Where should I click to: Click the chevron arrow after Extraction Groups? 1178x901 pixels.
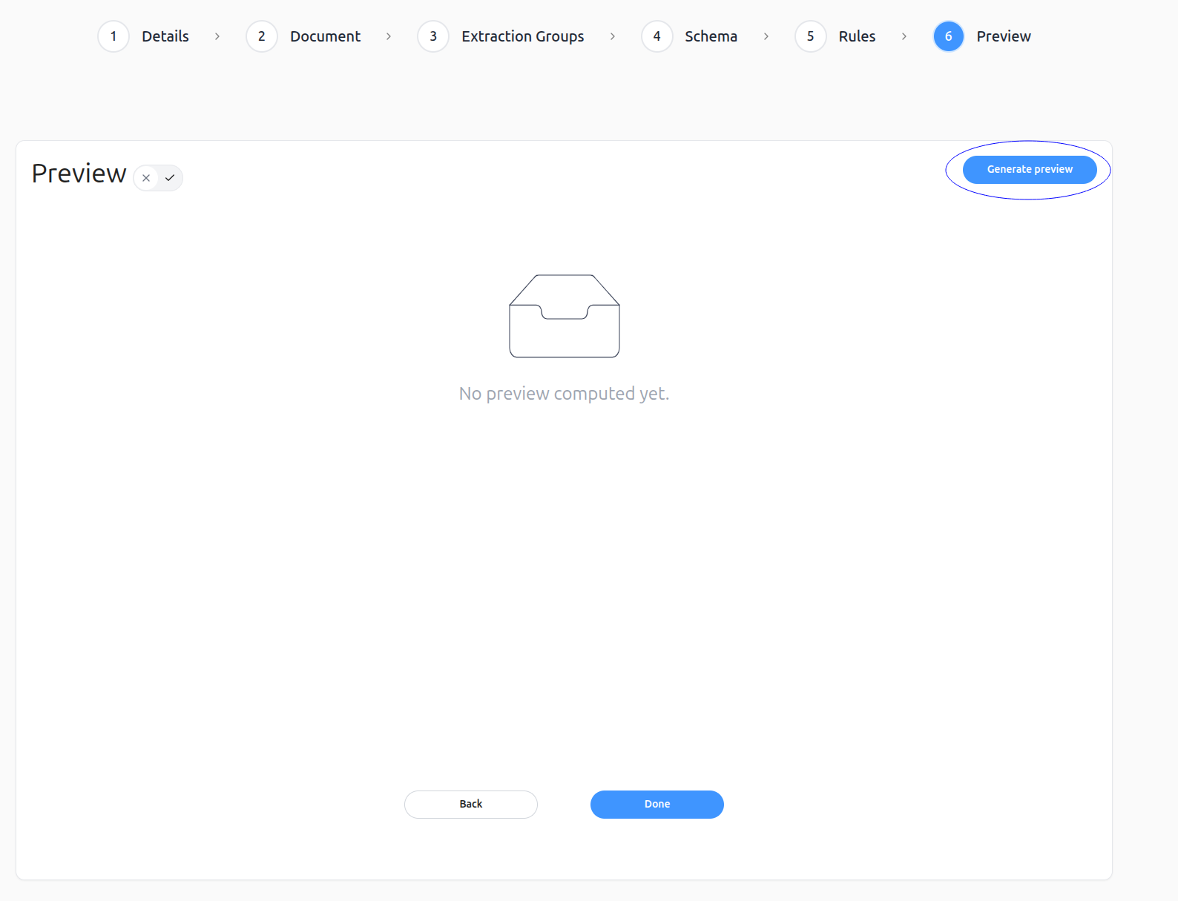point(613,36)
